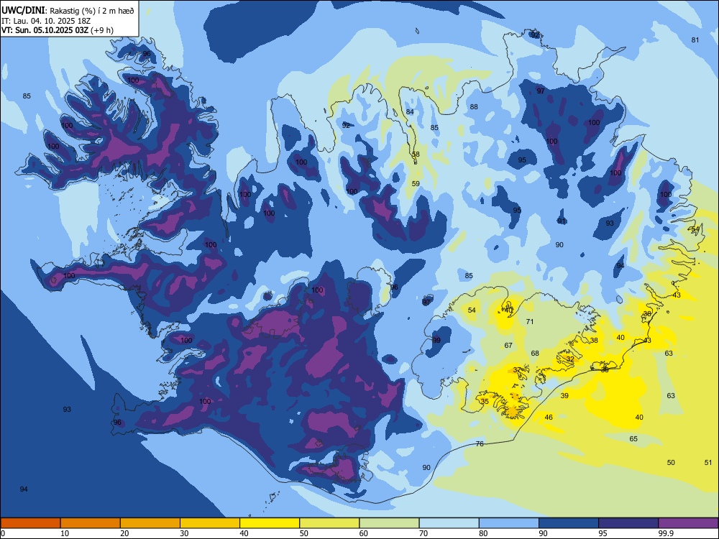
Task: Click the humidity value 32 on the map
Action: 570,359
